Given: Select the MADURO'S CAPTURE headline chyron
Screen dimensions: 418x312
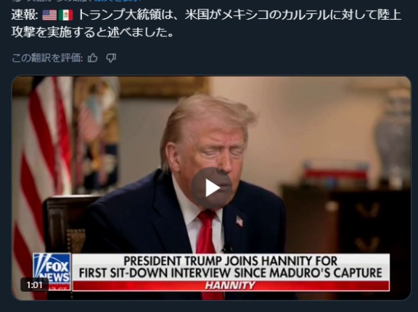Looking at the screenshot, I should click(x=231, y=267).
